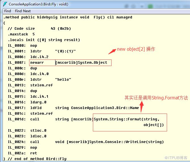Click the IL_0015 ldc.i4.1 instruction
The image size is (190, 162).
28,97
